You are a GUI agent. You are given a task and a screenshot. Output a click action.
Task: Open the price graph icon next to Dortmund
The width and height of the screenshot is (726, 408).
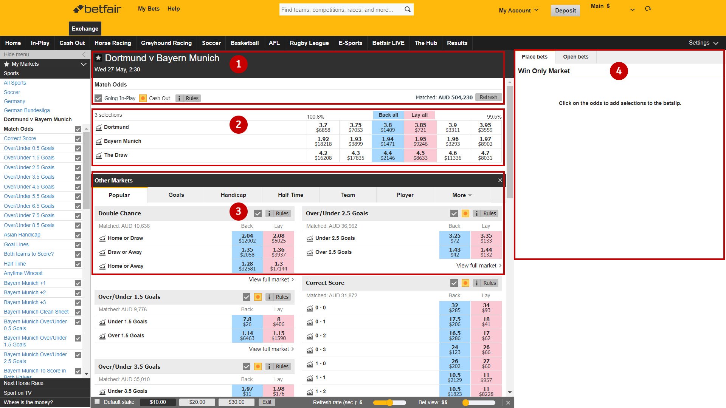click(99, 127)
